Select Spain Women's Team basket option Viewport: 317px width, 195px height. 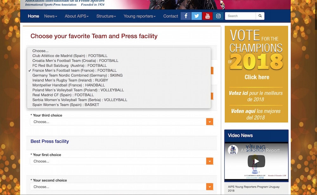119,105
